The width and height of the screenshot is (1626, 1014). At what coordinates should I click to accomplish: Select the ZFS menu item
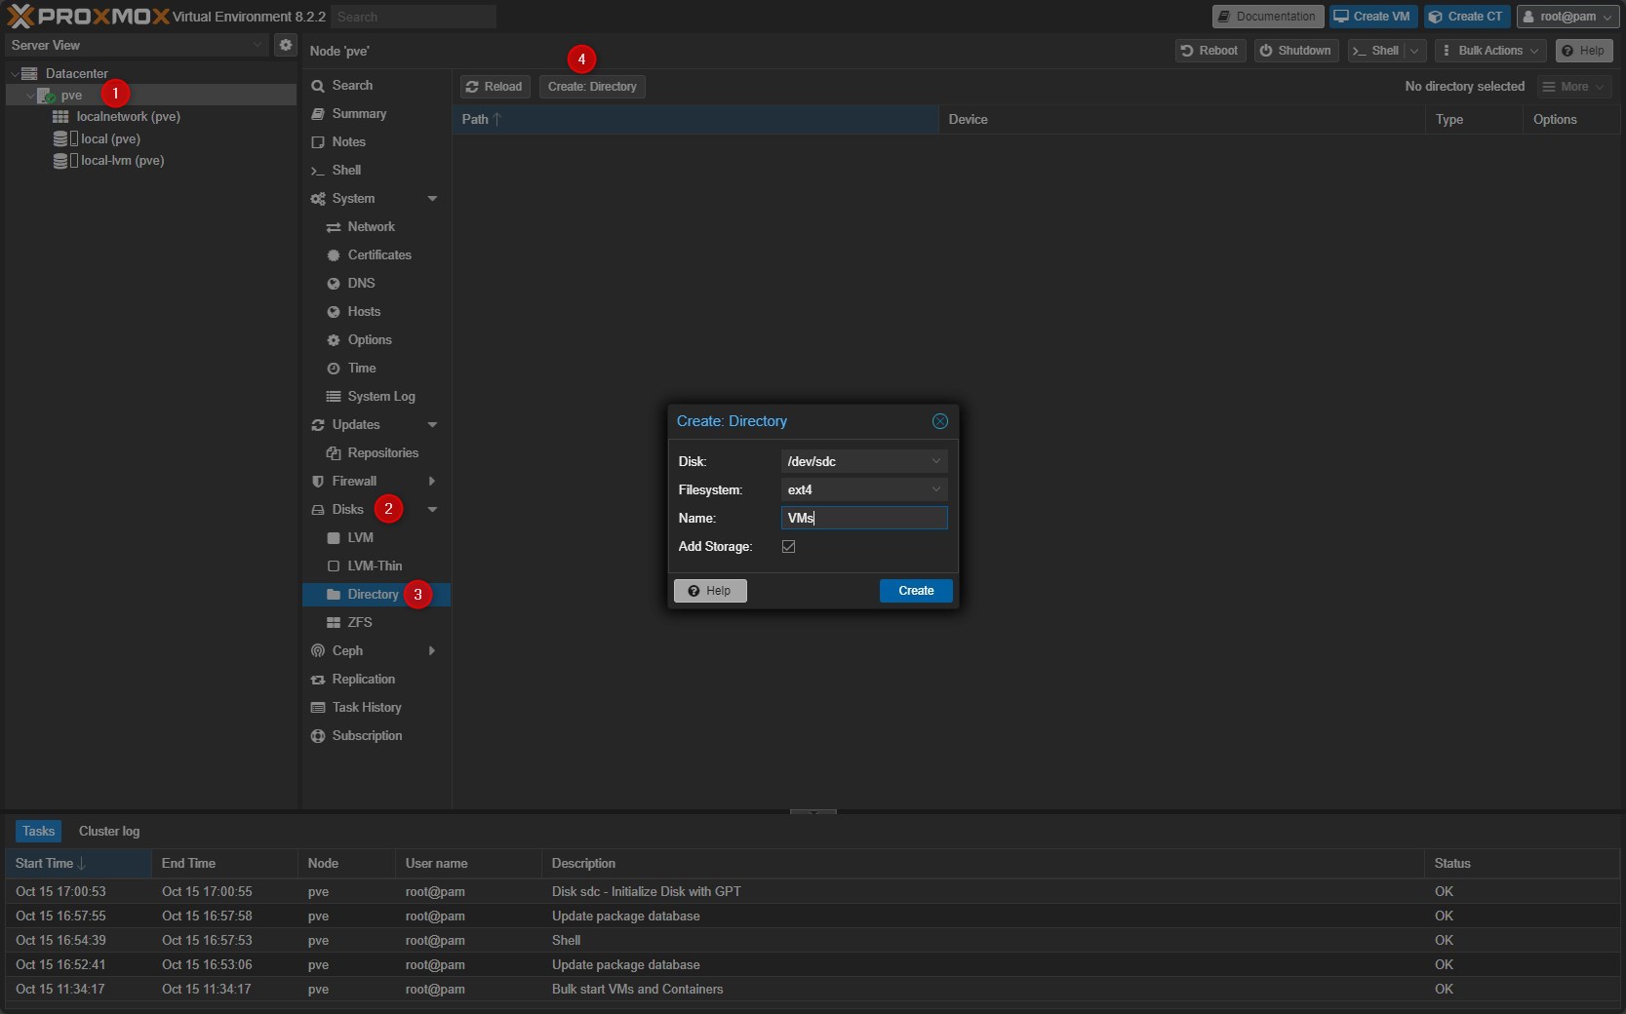pos(359,622)
